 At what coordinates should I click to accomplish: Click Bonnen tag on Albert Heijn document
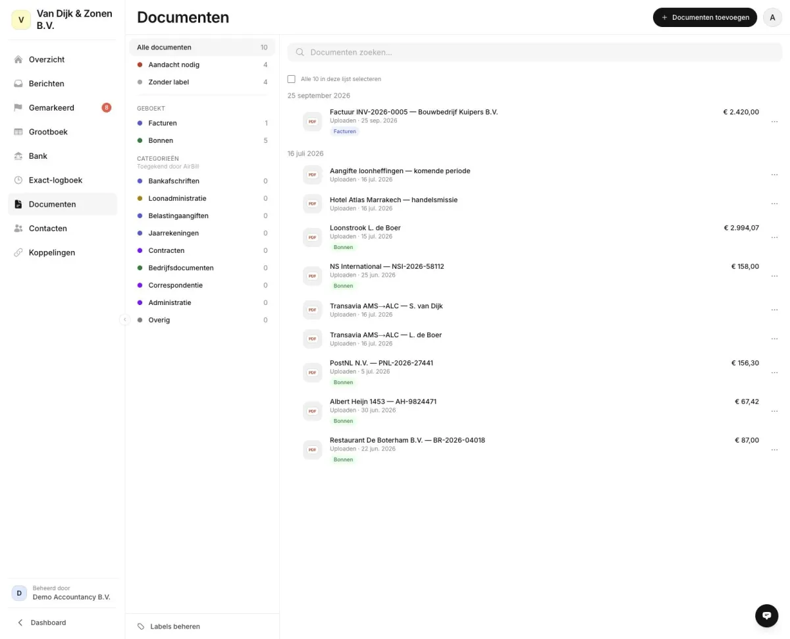[x=343, y=421]
